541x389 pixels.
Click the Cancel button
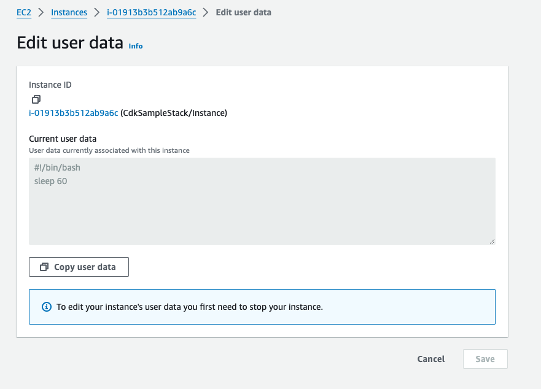(430, 359)
